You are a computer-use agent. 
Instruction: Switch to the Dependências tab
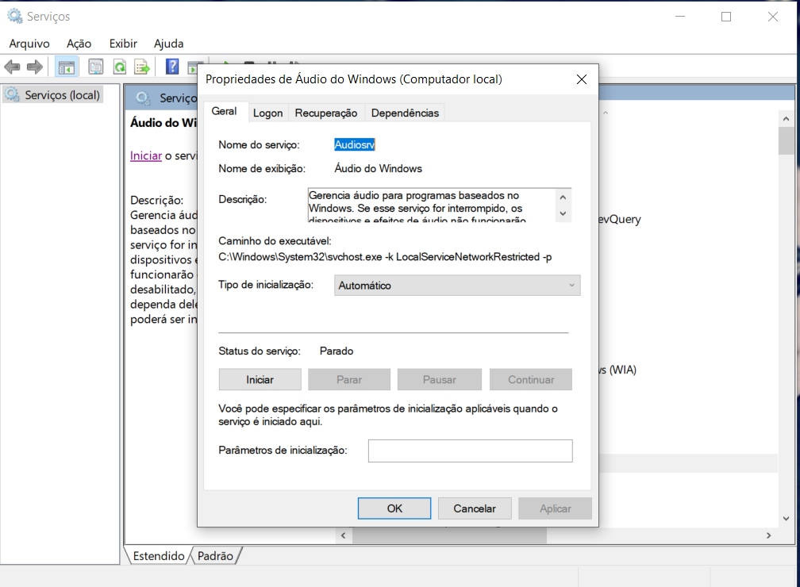[x=405, y=113]
